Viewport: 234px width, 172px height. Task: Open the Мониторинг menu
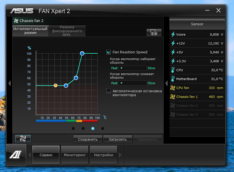[x=75, y=155]
